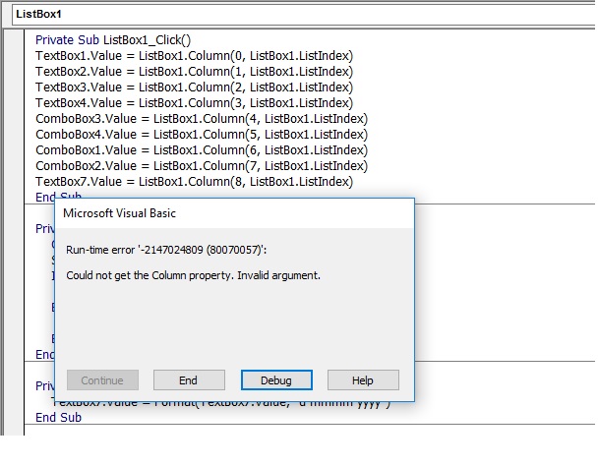The height and width of the screenshot is (466, 598).
Task: Select the ComboBox3.Value code line
Action: point(202,119)
